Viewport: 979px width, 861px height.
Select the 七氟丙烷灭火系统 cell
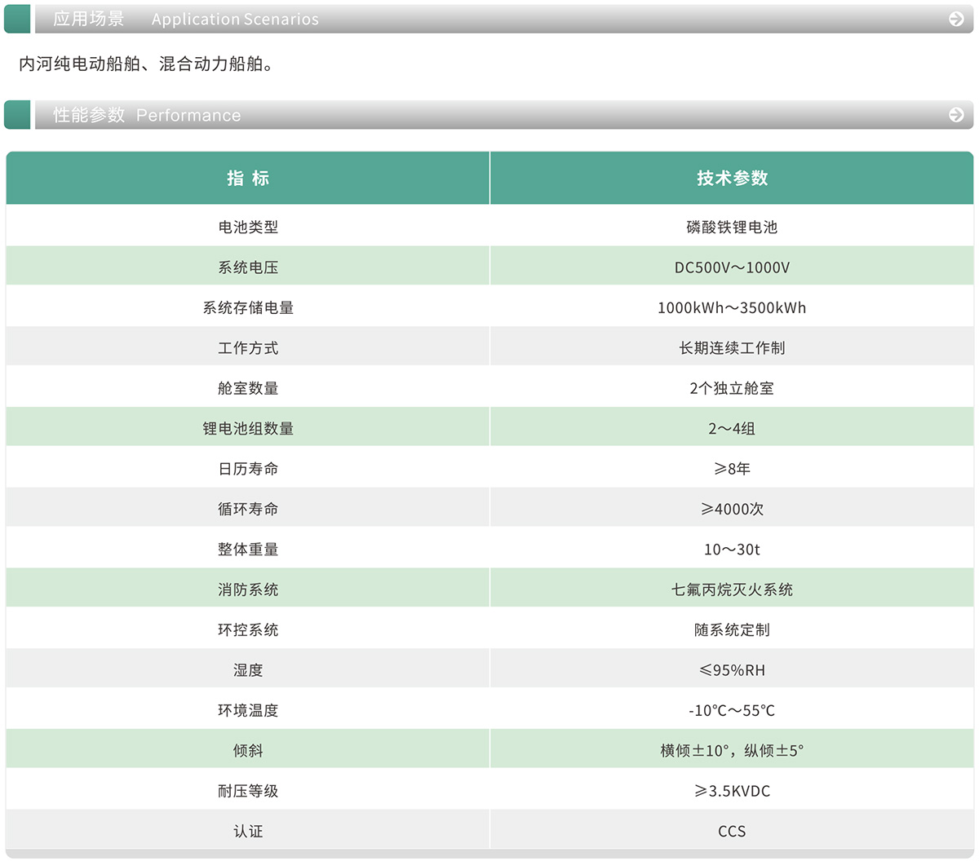(732, 589)
